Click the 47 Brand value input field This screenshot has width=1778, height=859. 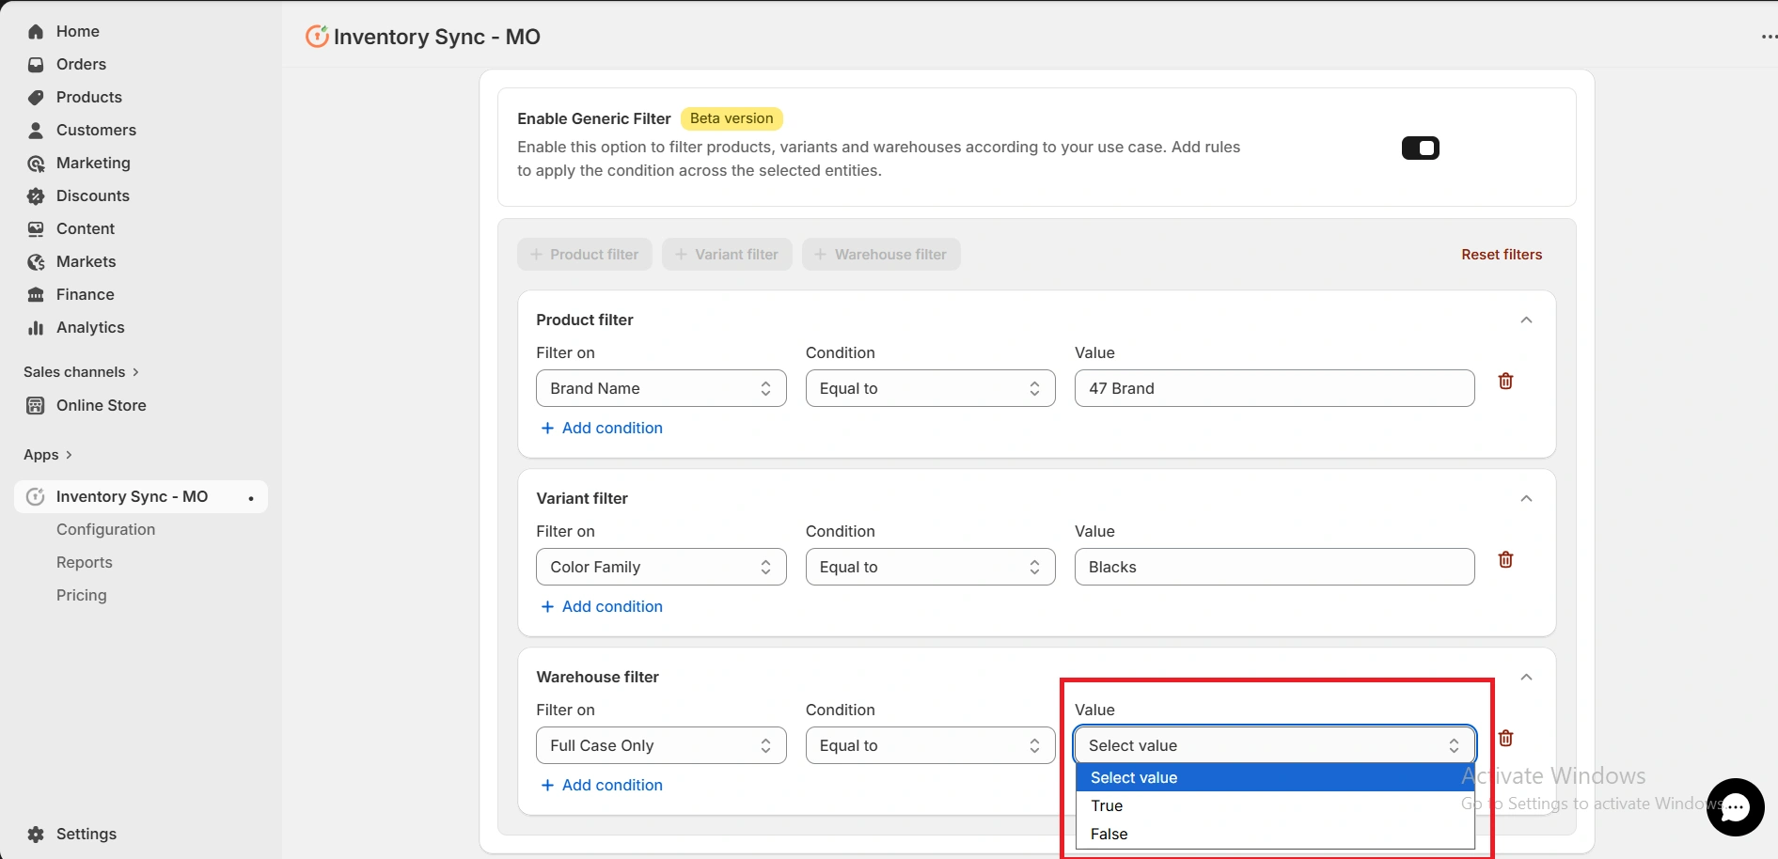point(1273,388)
